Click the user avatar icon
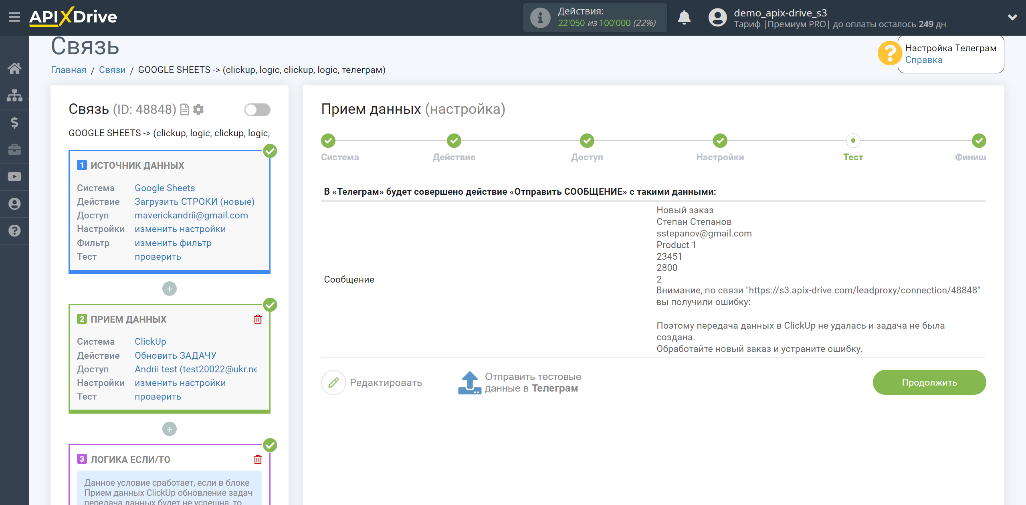Viewport: 1026px width, 505px height. tap(717, 18)
